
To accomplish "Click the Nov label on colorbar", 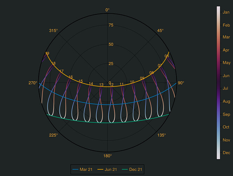I will (226, 140).
